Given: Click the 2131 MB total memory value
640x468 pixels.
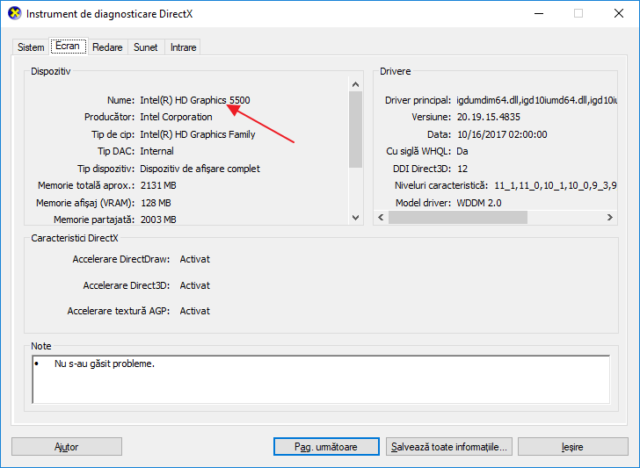Looking at the screenshot, I should 158,185.
